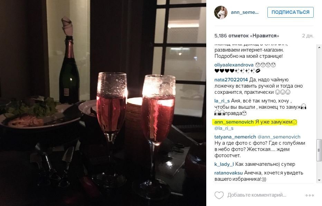Open nata27022014 commenter profile
The width and height of the screenshot is (322, 206).
[231, 80]
